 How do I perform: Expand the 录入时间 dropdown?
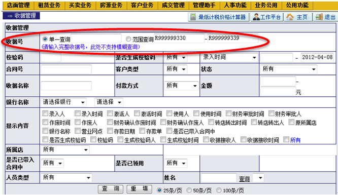pyautogui.click(x=229, y=57)
